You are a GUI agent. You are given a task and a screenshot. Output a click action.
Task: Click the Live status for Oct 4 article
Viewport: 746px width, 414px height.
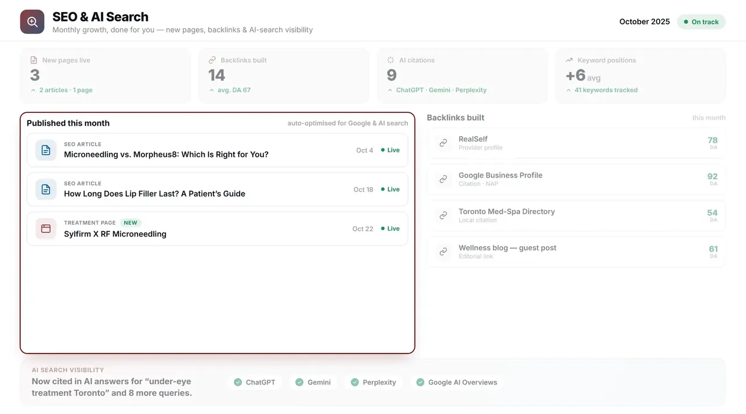pos(390,150)
